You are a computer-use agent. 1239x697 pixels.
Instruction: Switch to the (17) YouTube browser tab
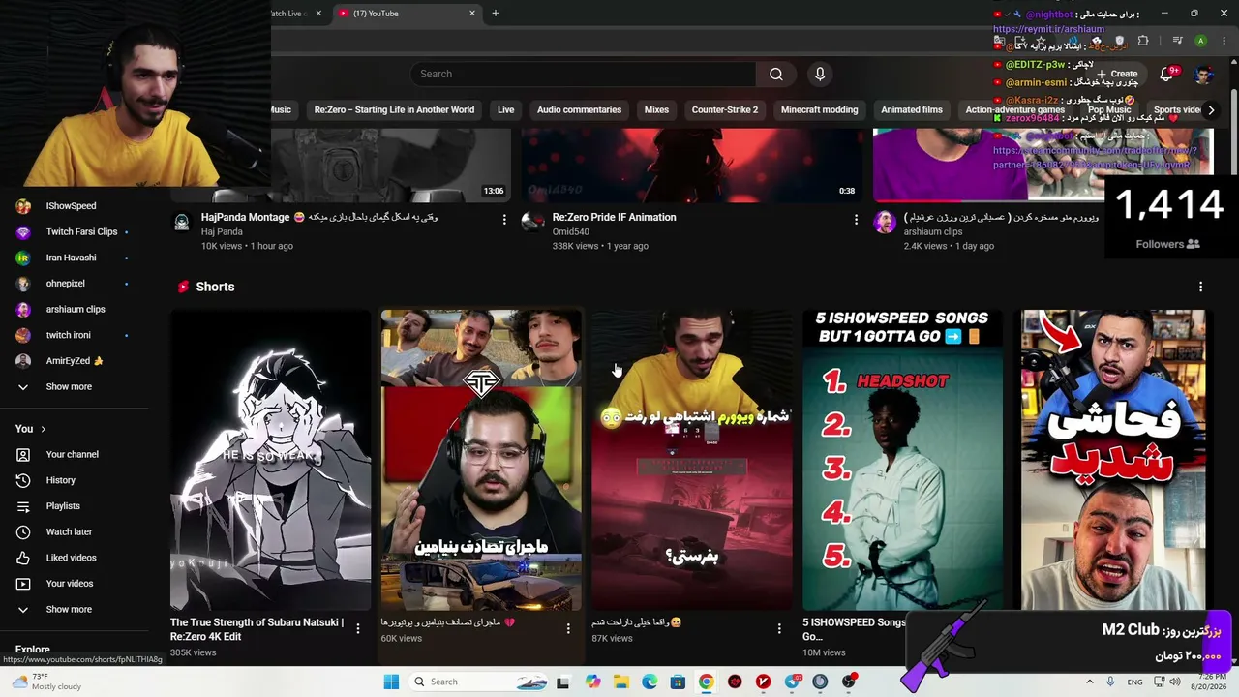click(407, 14)
